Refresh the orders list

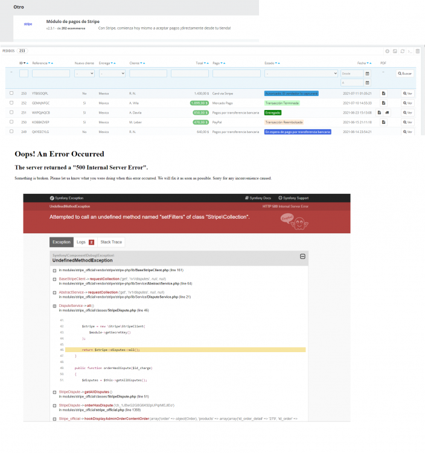[x=403, y=51]
